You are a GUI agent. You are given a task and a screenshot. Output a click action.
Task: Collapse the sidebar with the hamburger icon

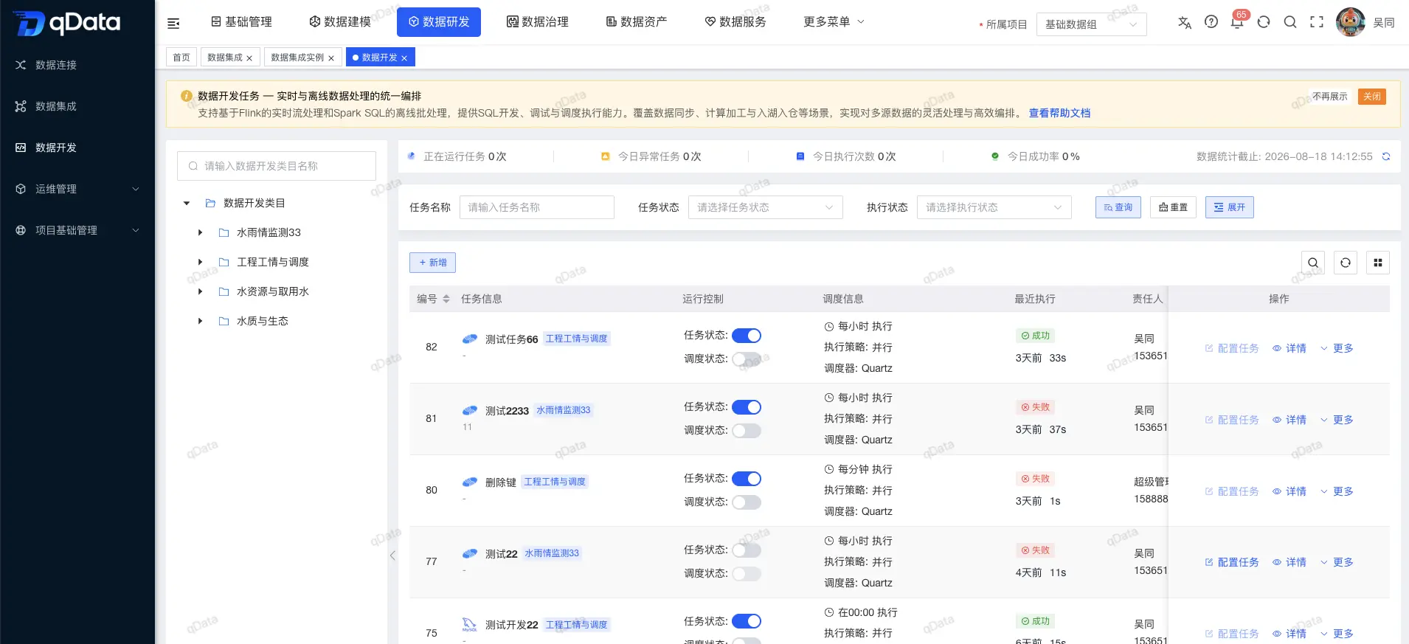(x=173, y=24)
